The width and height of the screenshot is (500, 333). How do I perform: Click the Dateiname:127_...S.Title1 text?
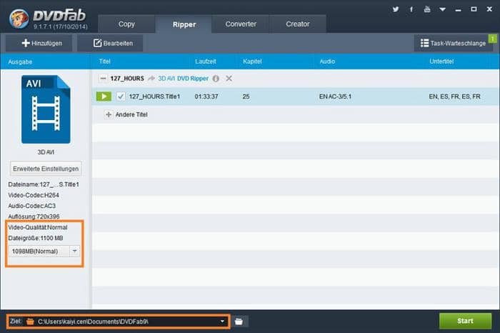pos(44,184)
